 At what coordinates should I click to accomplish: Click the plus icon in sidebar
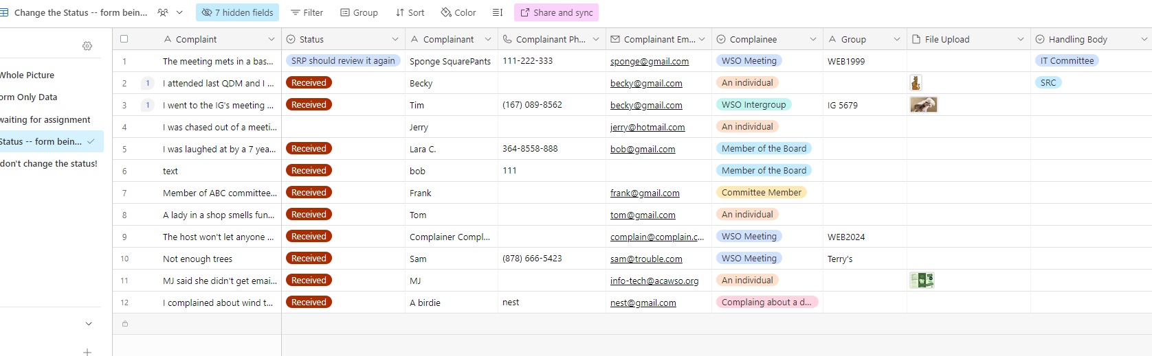pyautogui.click(x=87, y=352)
